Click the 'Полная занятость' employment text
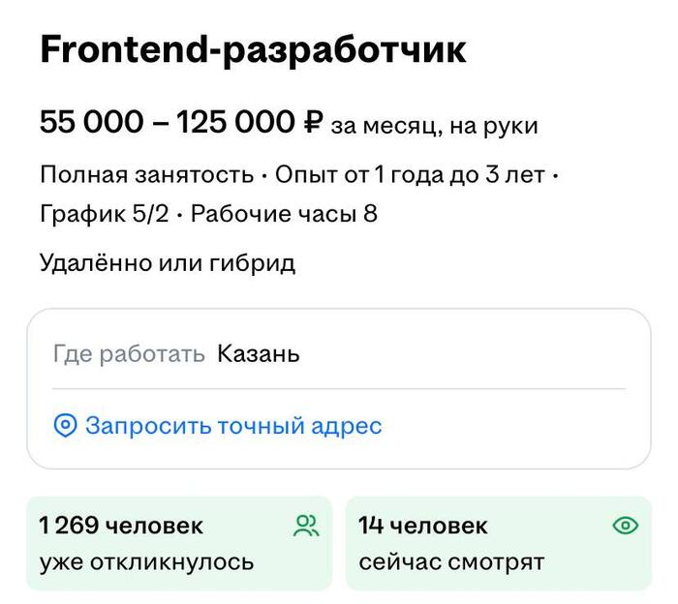Viewport: 678px width, 604px height. point(147,176)
